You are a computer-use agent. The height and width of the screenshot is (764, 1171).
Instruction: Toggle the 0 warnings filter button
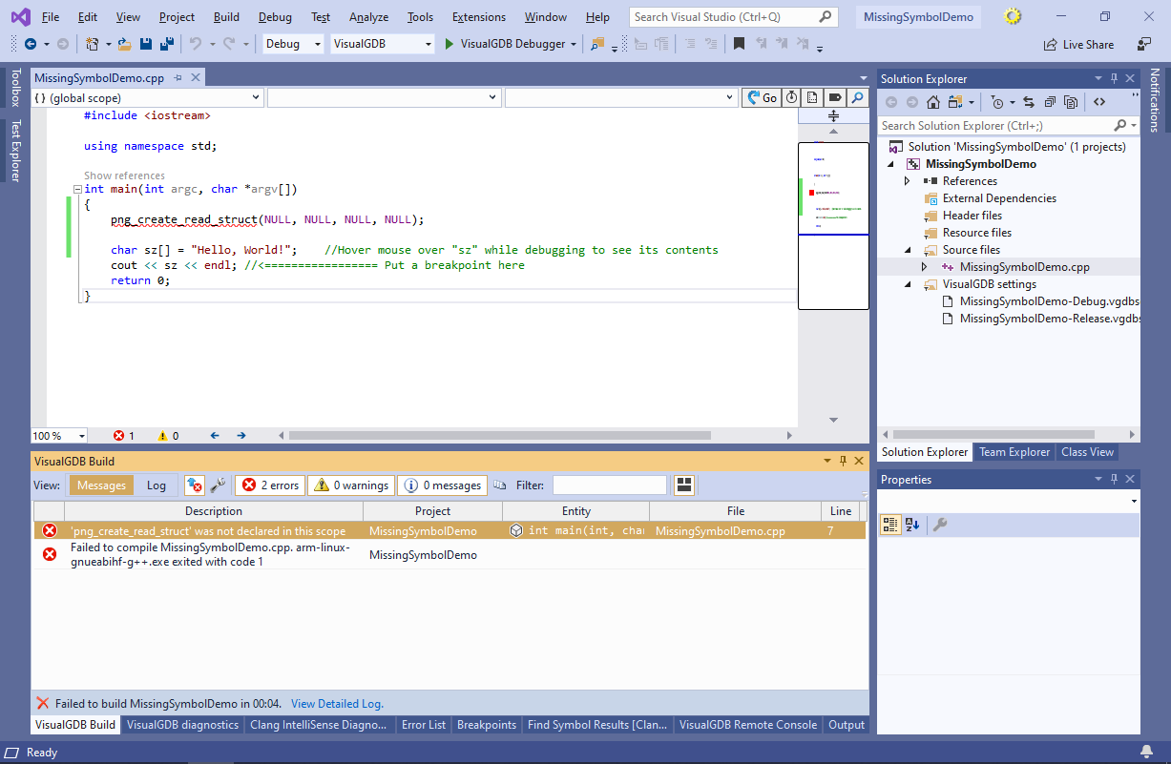[x=351, y=485]
